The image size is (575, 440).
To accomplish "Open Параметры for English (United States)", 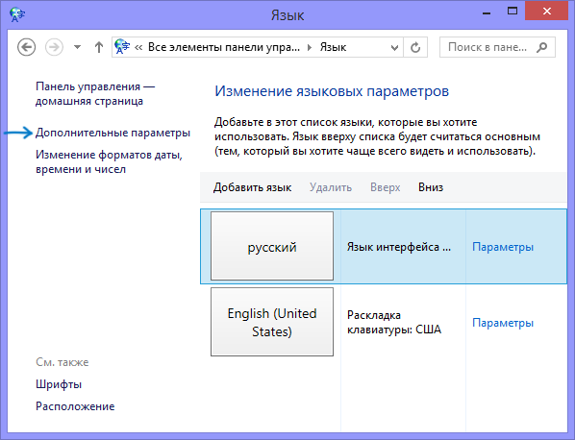I will (503, 323).
